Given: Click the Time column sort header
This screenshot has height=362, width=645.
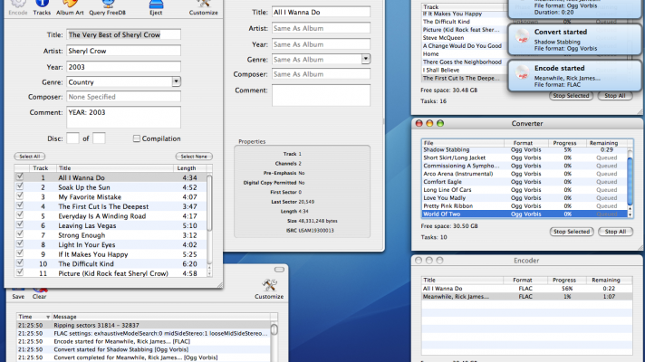Looking at the screenshot, I should pyautogui.click(x=25, y=317).
